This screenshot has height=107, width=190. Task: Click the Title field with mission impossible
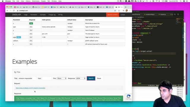tap(27, 78)
